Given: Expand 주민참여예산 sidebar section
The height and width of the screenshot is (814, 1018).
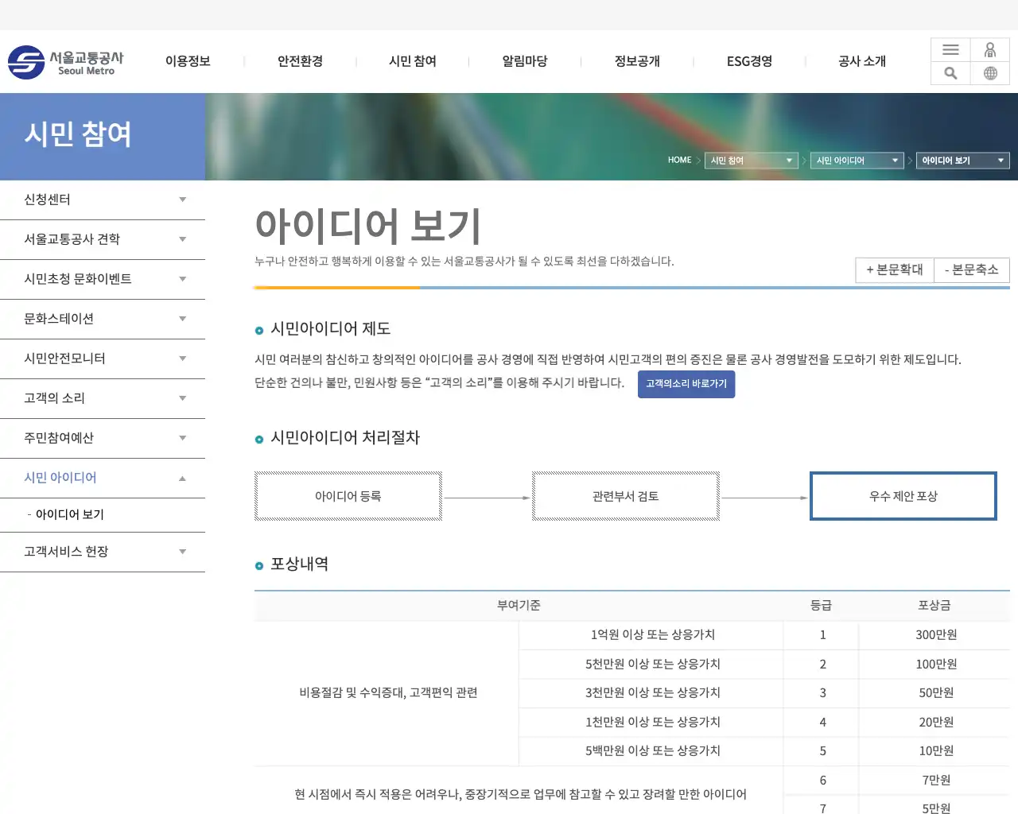Looking at the screenshot, I should click(x=103, y=439).
